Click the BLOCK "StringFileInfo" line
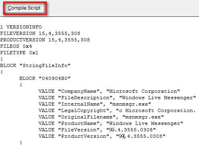Image resolution: width=199 pixels, height=147 pixels. pyautogui.click(x=35, y=65)
